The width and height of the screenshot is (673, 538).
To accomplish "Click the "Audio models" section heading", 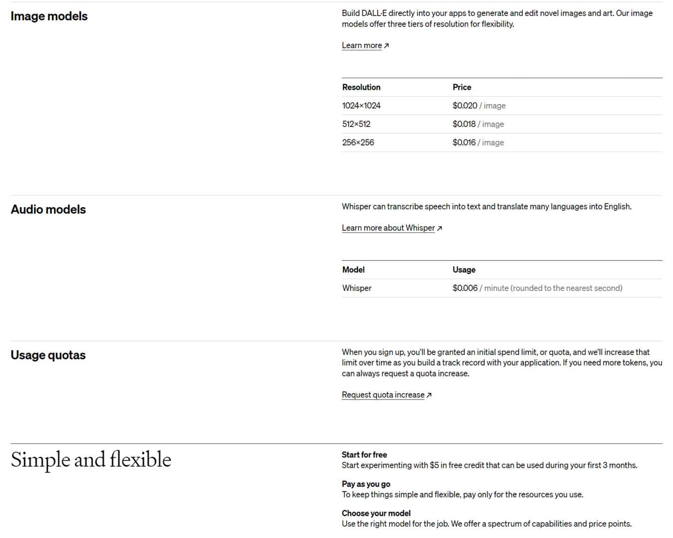I will point(48,209).
